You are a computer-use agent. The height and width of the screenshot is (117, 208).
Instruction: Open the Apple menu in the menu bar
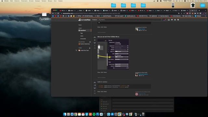tap(2, 1)
